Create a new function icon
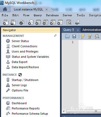The image size is (101, 117). click(x=60, y=22)
